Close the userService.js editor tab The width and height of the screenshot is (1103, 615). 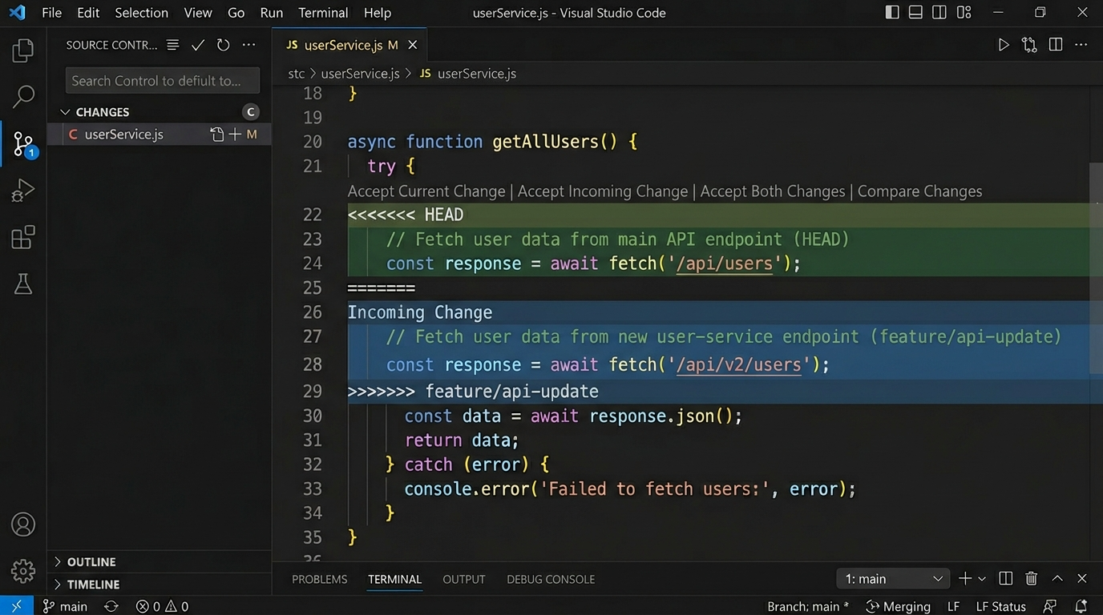point(413,45)
